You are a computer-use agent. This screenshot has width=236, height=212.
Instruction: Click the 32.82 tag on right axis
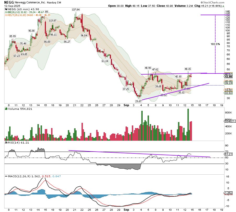[x=228, y=93]
